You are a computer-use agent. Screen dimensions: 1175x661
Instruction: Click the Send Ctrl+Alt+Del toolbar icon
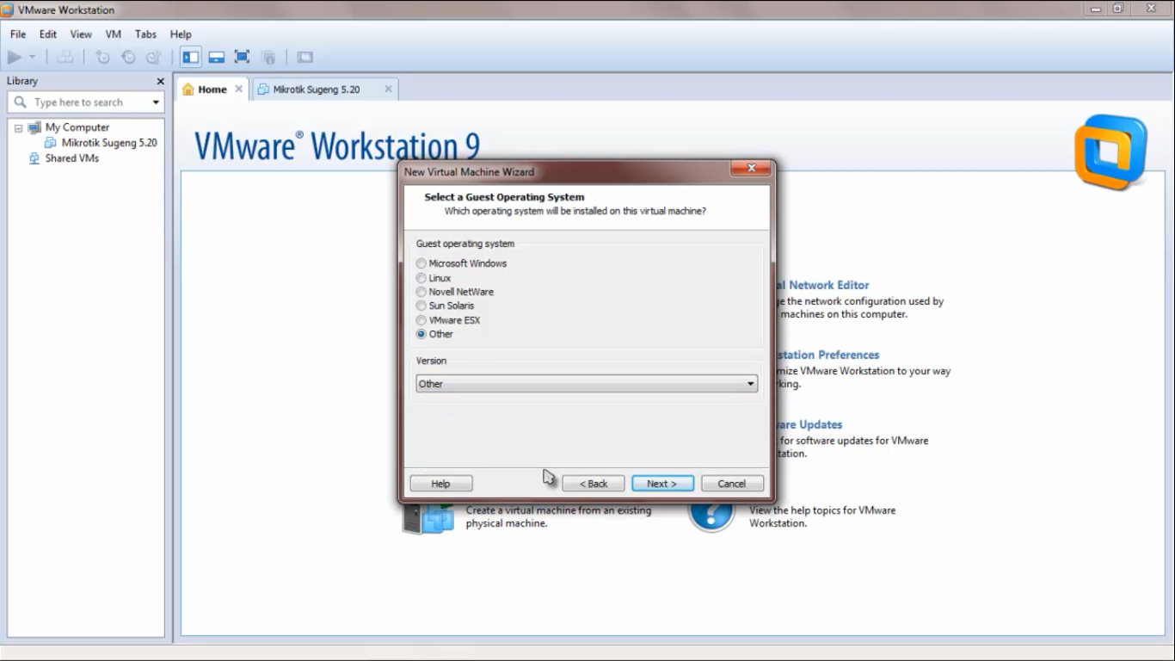pos(65,58)
